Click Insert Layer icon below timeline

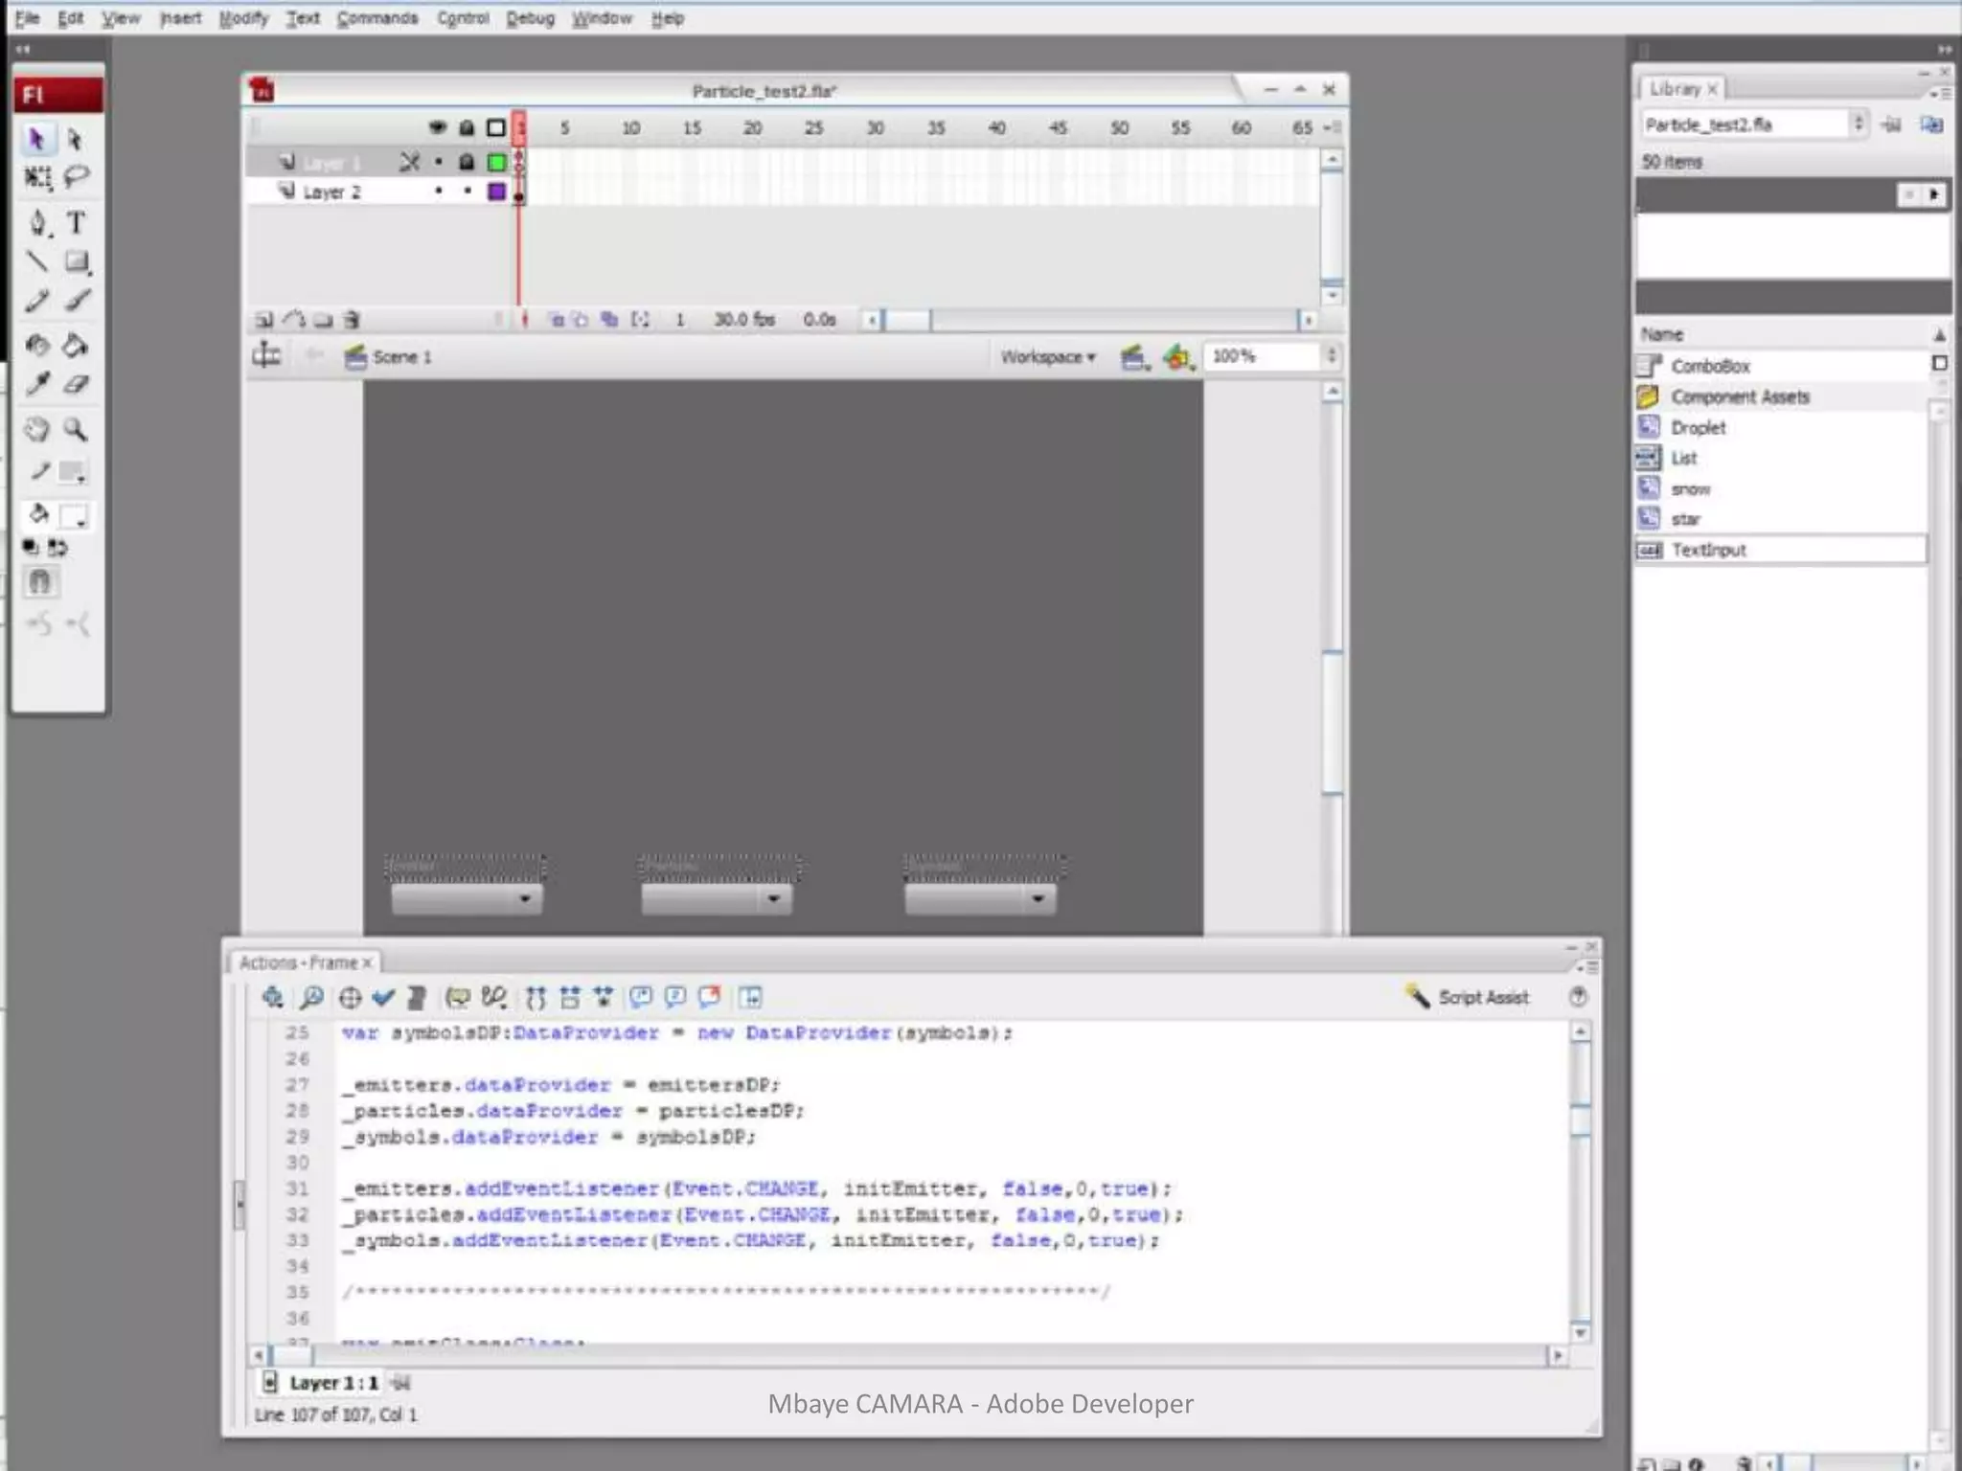264,320
